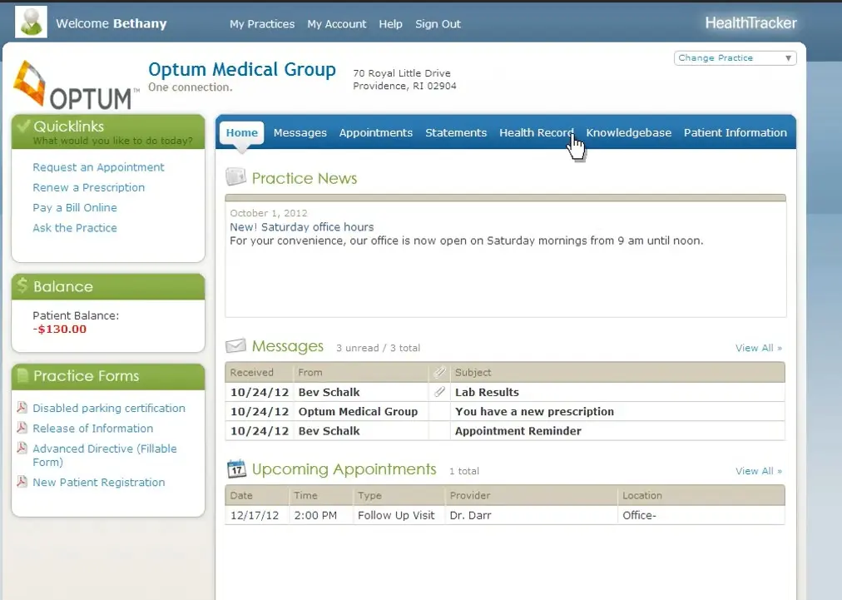Click View All next to Messages
Viewport: 842px width, 600px height.
point(754,348)
